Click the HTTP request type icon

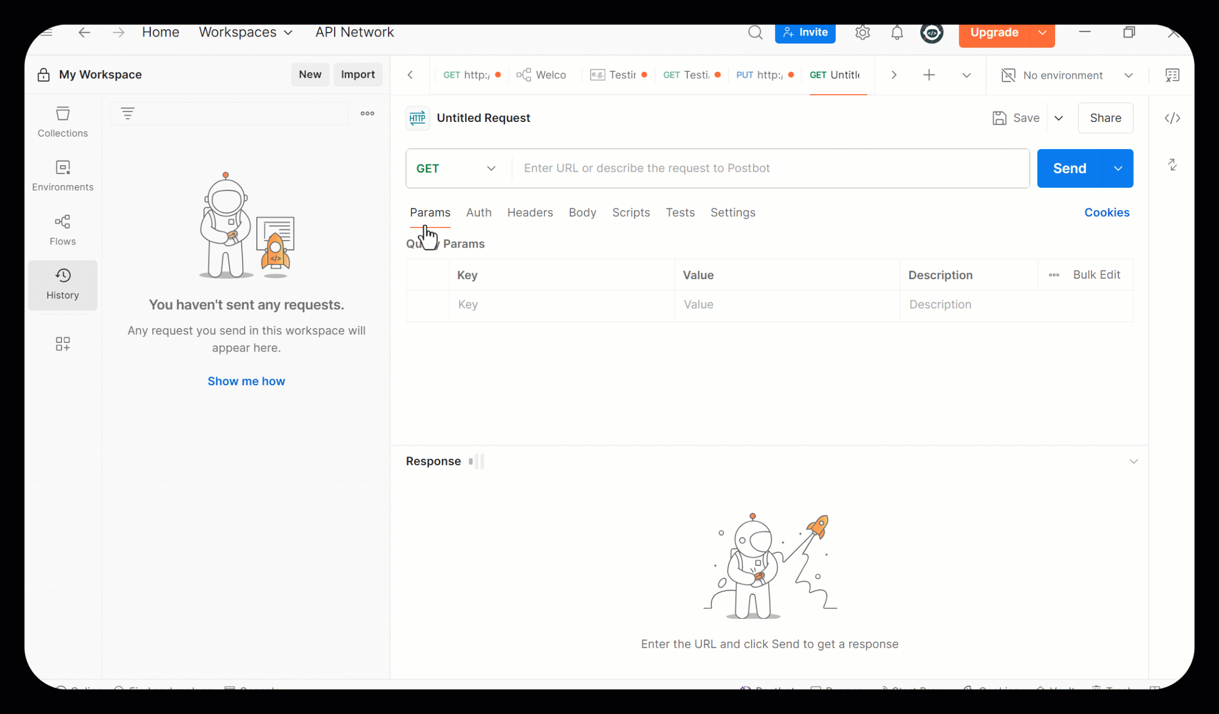coord(417,118)
